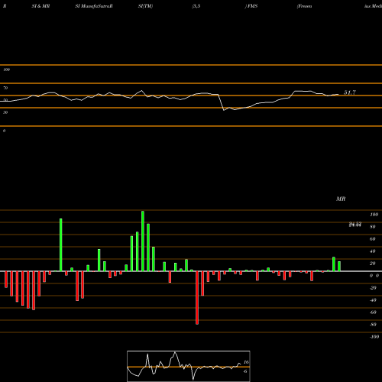Click the MR axis label 80

coord(373,227)
